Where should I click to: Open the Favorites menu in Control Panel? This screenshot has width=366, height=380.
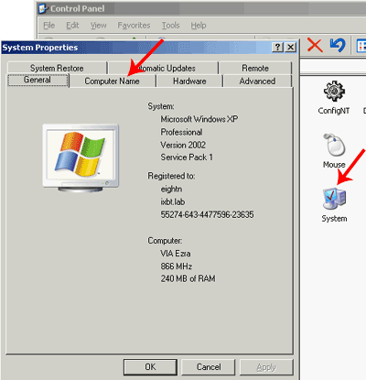point(134,26)
